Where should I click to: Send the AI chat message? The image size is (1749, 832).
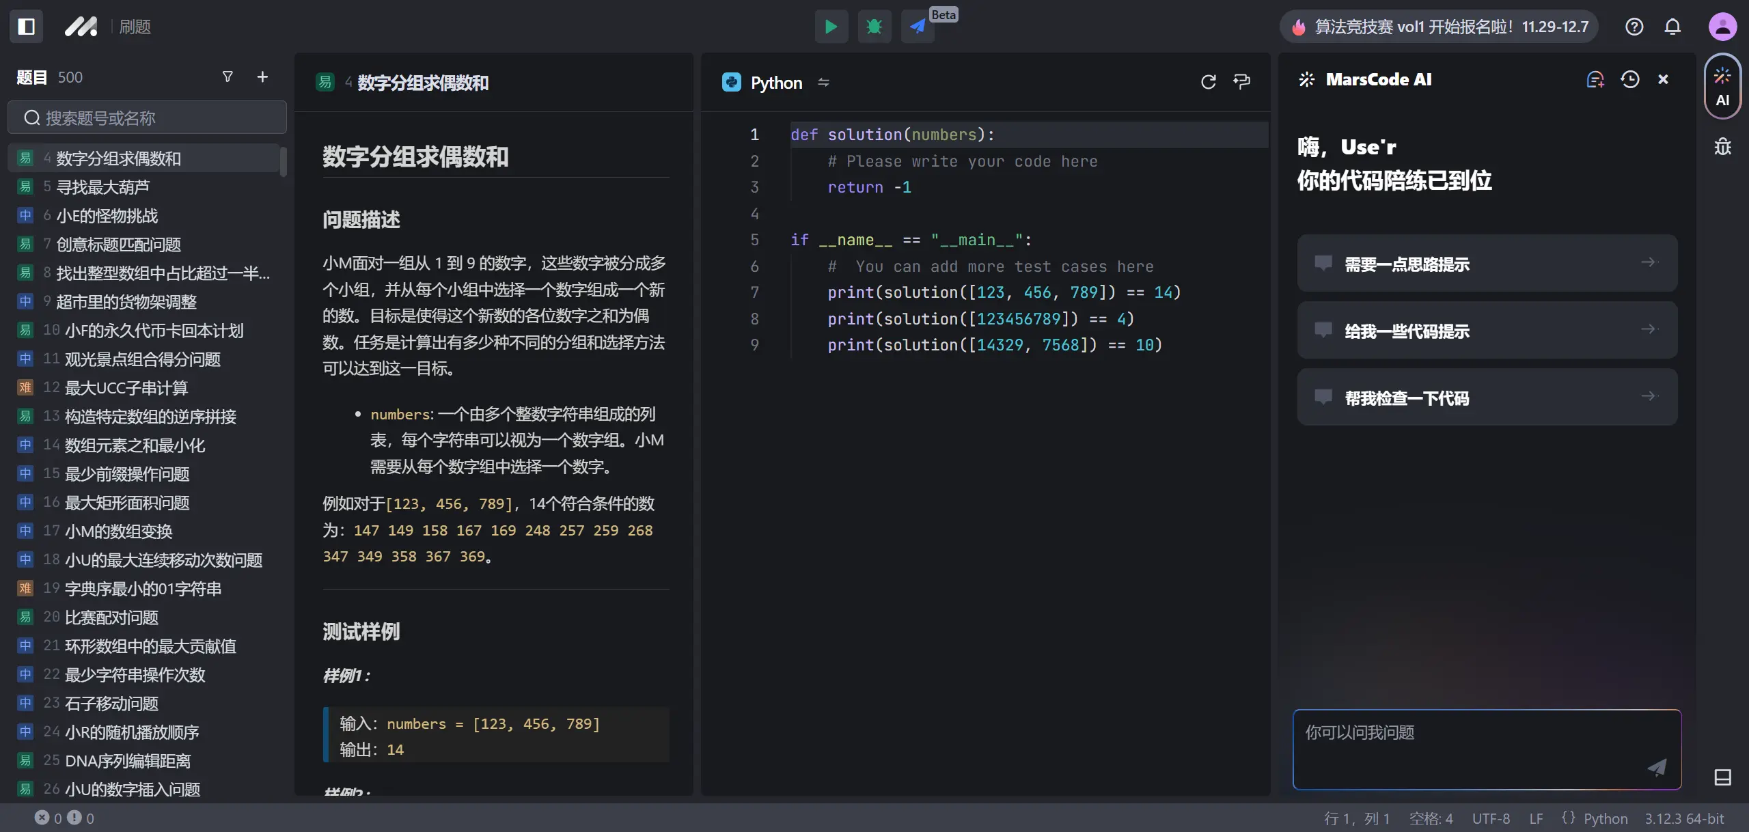pos(1657,767)
